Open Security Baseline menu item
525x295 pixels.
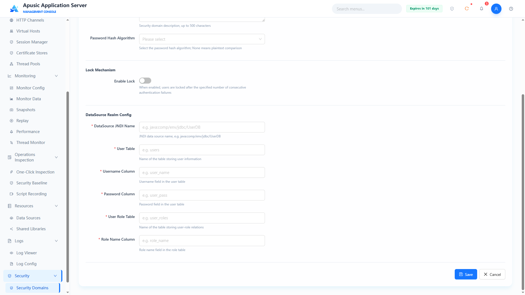pos(33,183)
